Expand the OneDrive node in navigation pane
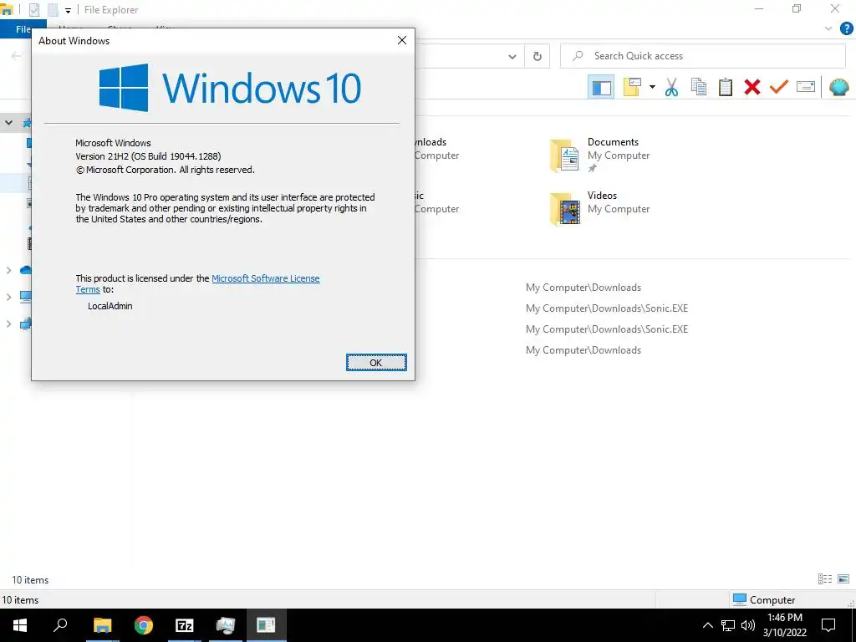 [x=8, y=270]
